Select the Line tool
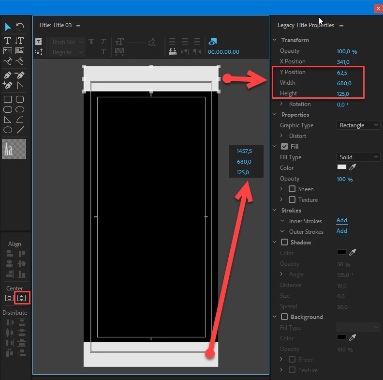This screenshot has height=380, width=383. click(20, 130)
